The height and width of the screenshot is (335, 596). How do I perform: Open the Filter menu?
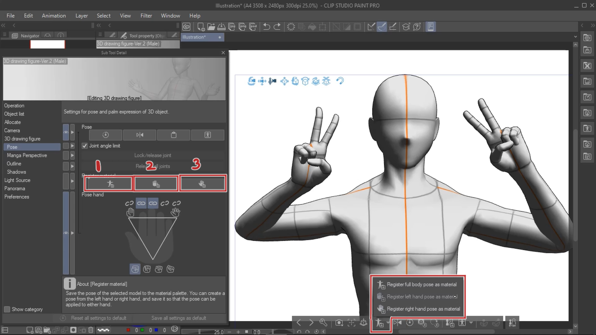pyautogui.click(x=146, y=16)
